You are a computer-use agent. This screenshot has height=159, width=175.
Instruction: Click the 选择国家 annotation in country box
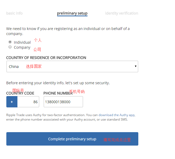point(34,66)
